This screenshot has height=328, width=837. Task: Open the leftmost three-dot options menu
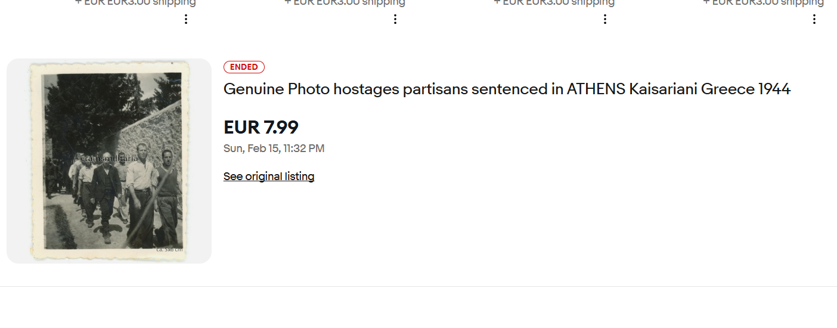[x=186, y=19]
